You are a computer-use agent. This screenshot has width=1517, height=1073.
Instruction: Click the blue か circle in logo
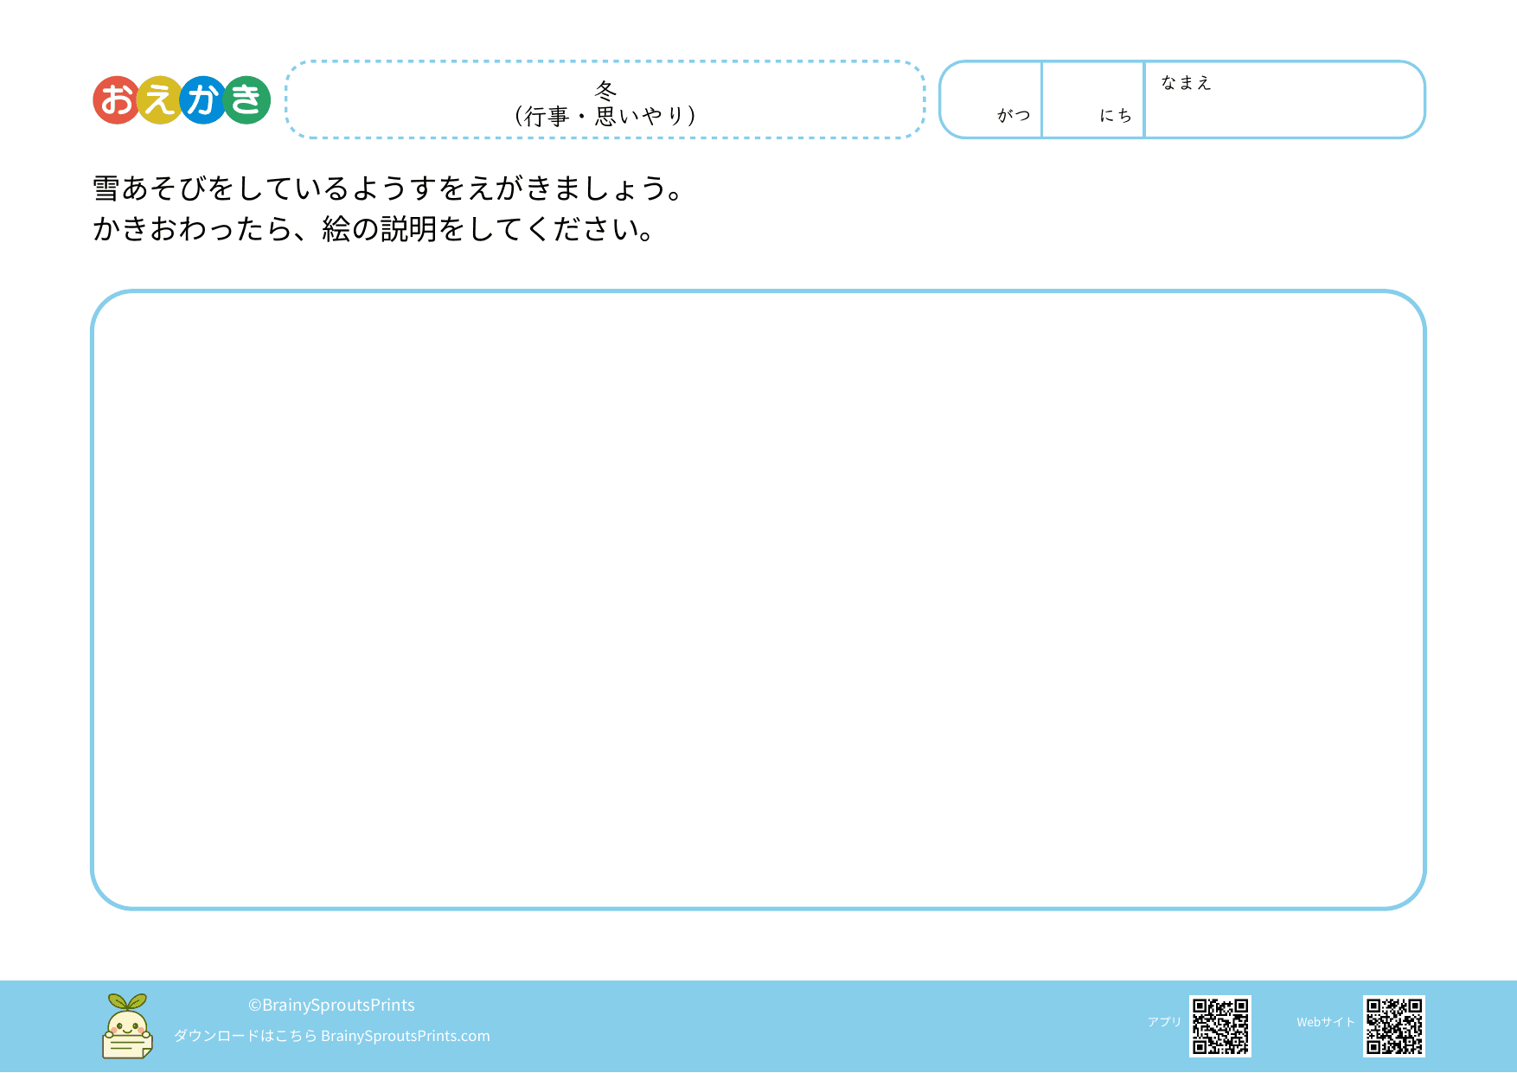pyautogui.click(x=204, y=100)
